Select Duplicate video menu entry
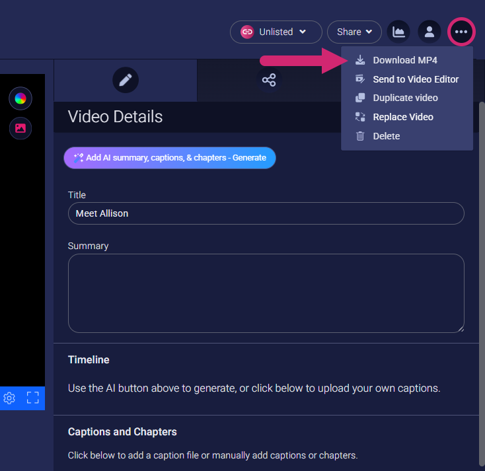Viewport: 485px width, 471px height. [407, 98]
